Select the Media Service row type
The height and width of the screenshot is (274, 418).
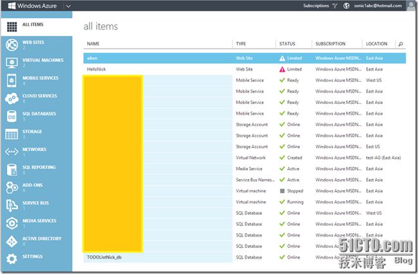[x=249, y=169]
